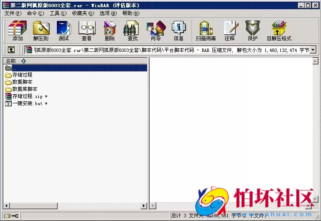The image size is (321, 221).
Task: Select the 存储过程 folder
Action: click(19, 75)
